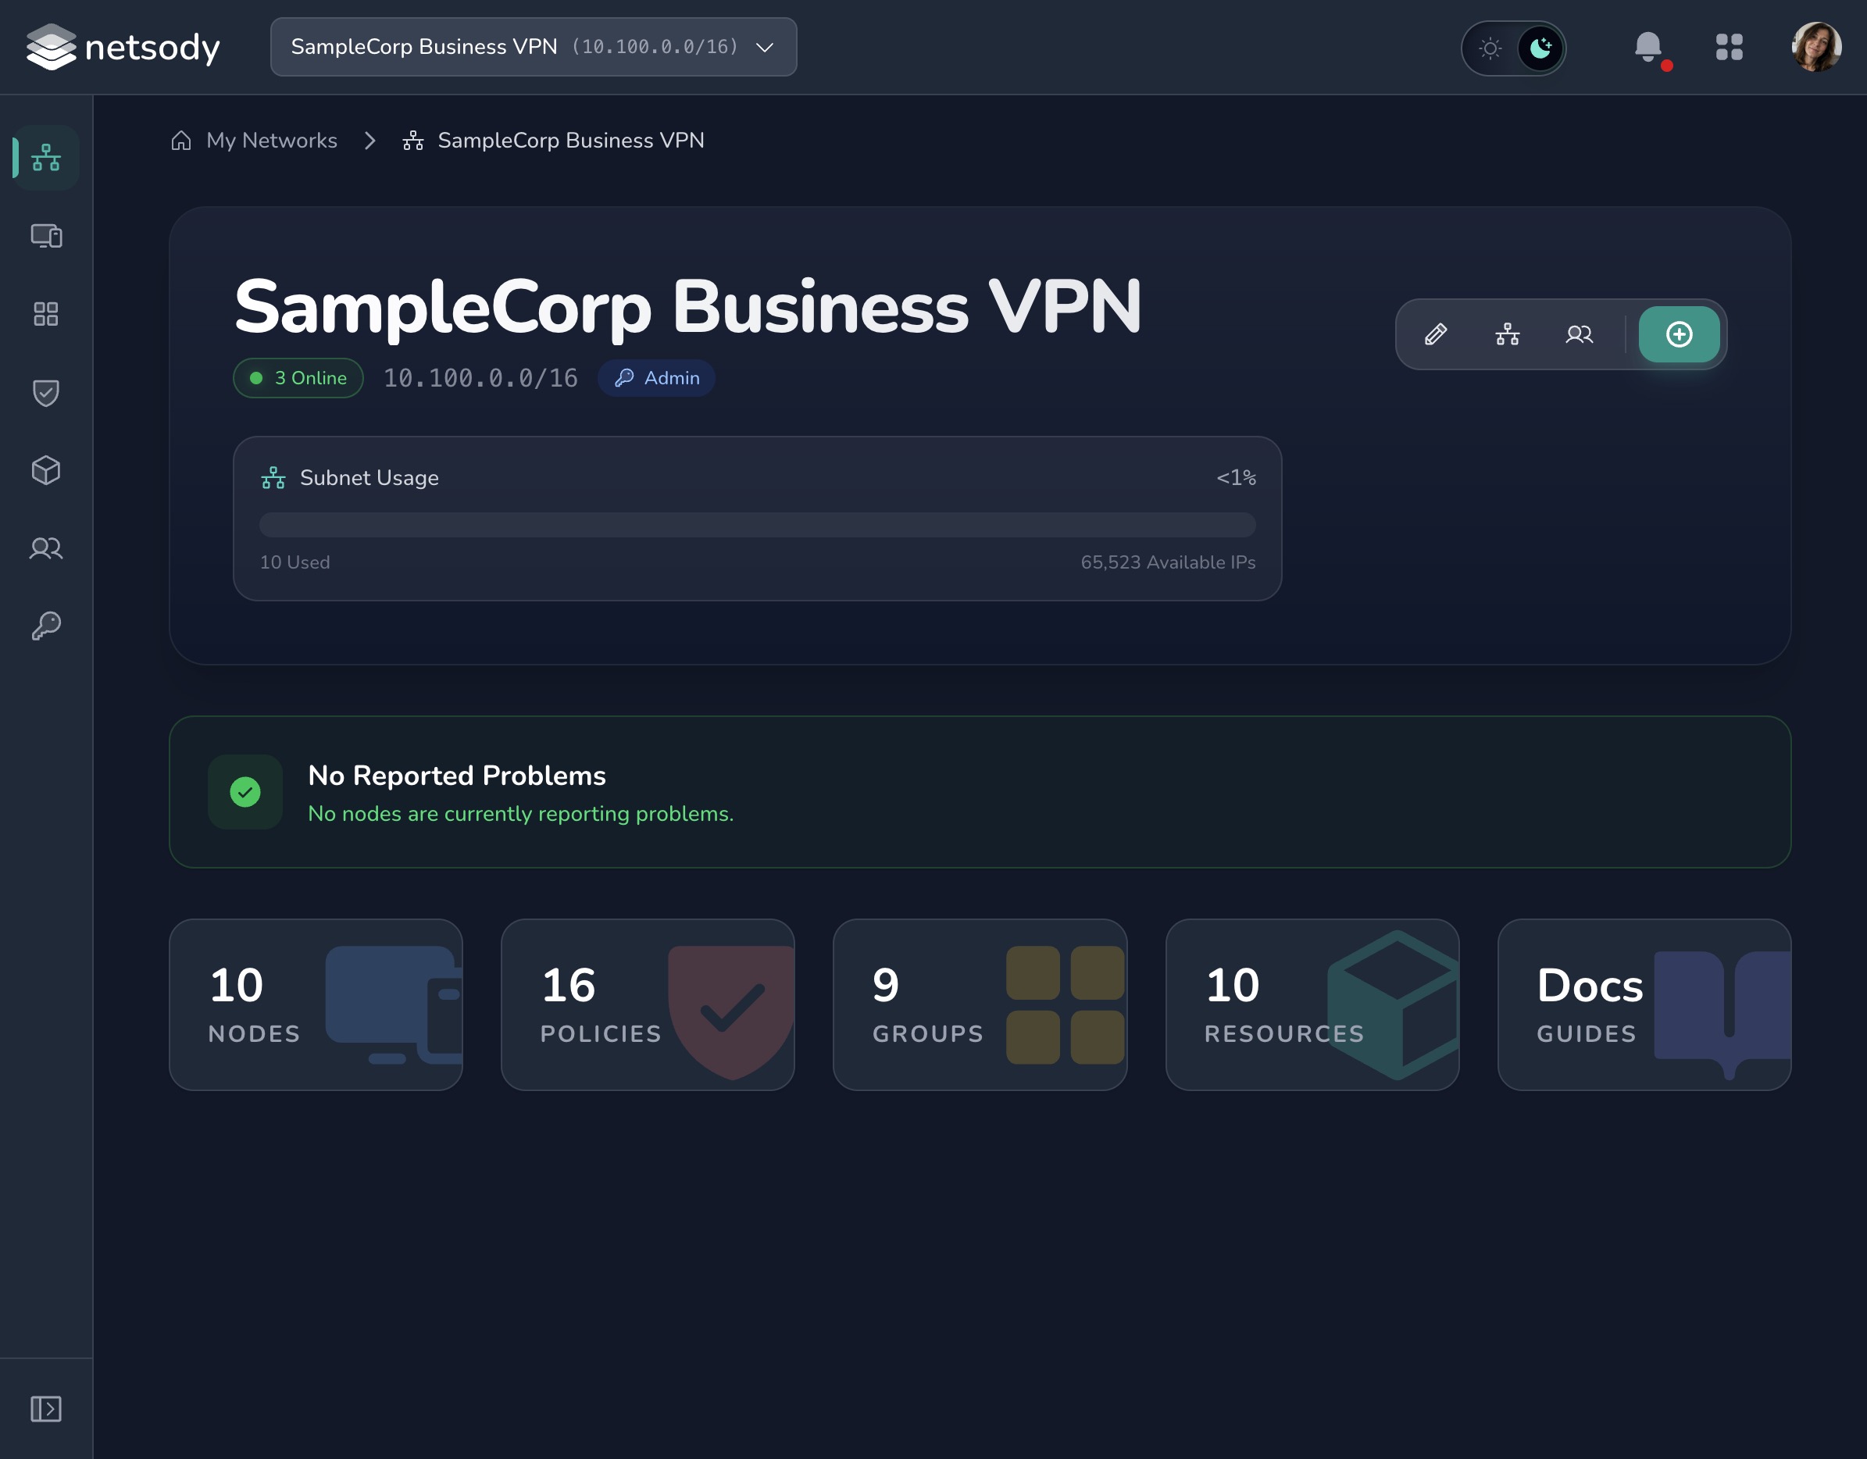Open the 10 Resources card
The height and width of the screenshot is (1459, 1867).
click(x=1313, y=1005)
